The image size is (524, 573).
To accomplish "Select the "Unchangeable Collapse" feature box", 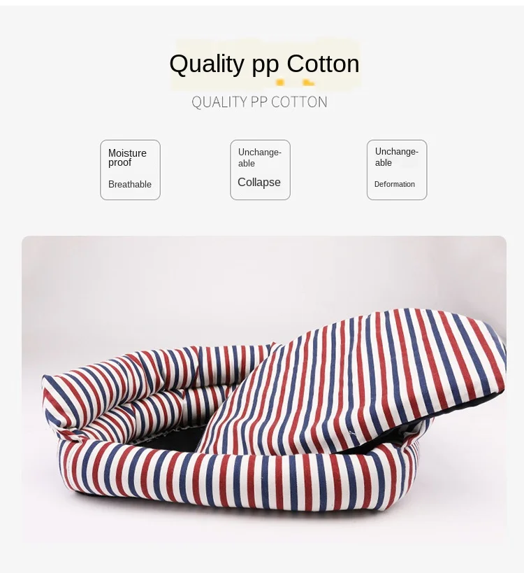I will (260, 169).
